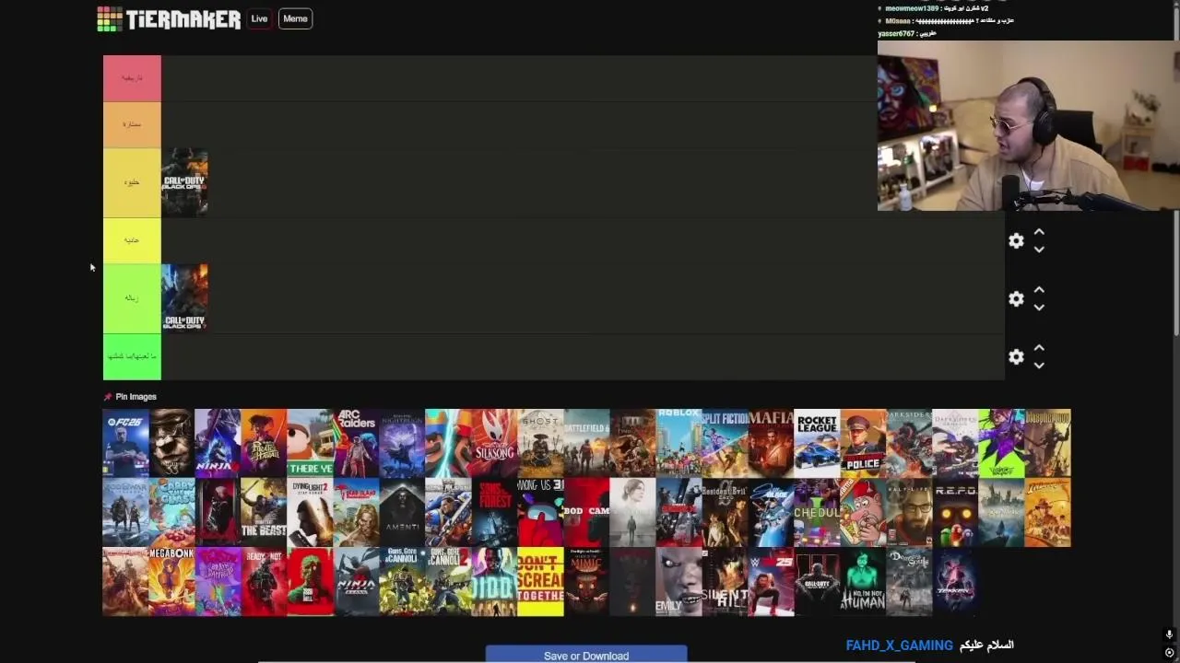Select the Carry the Glass cover
Image resolution: width=1180 pixels, height=663 pixels.
[171, 512]
